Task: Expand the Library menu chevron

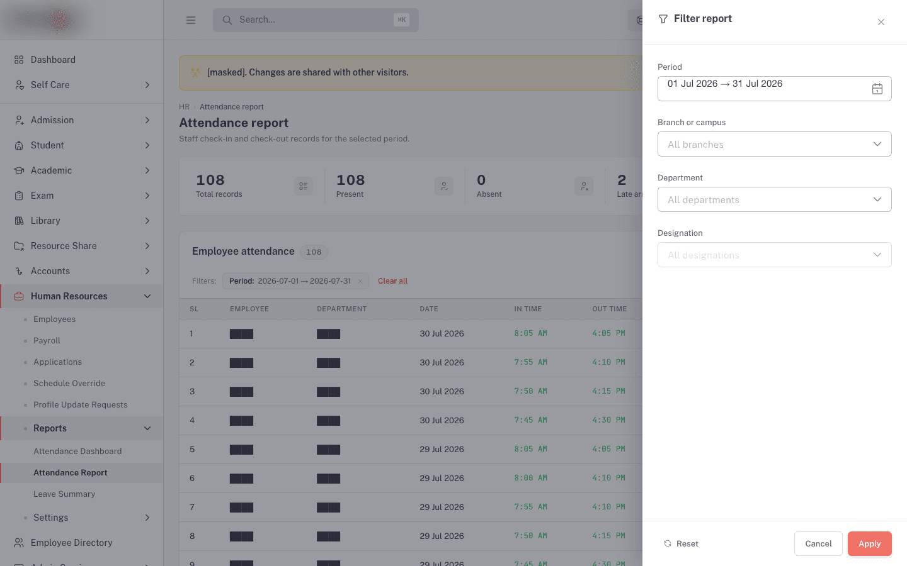Action: (x=147, y=221)
